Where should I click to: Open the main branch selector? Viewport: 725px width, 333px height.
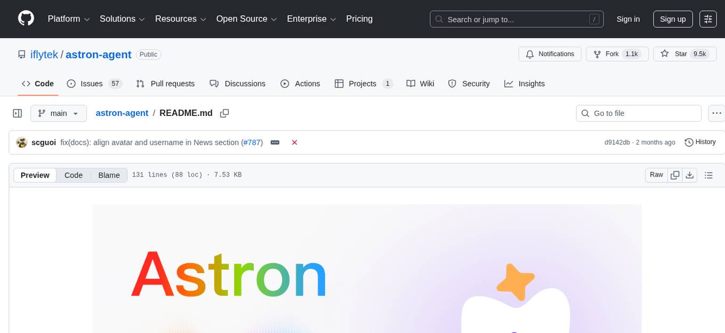click(x=59, y=113)
